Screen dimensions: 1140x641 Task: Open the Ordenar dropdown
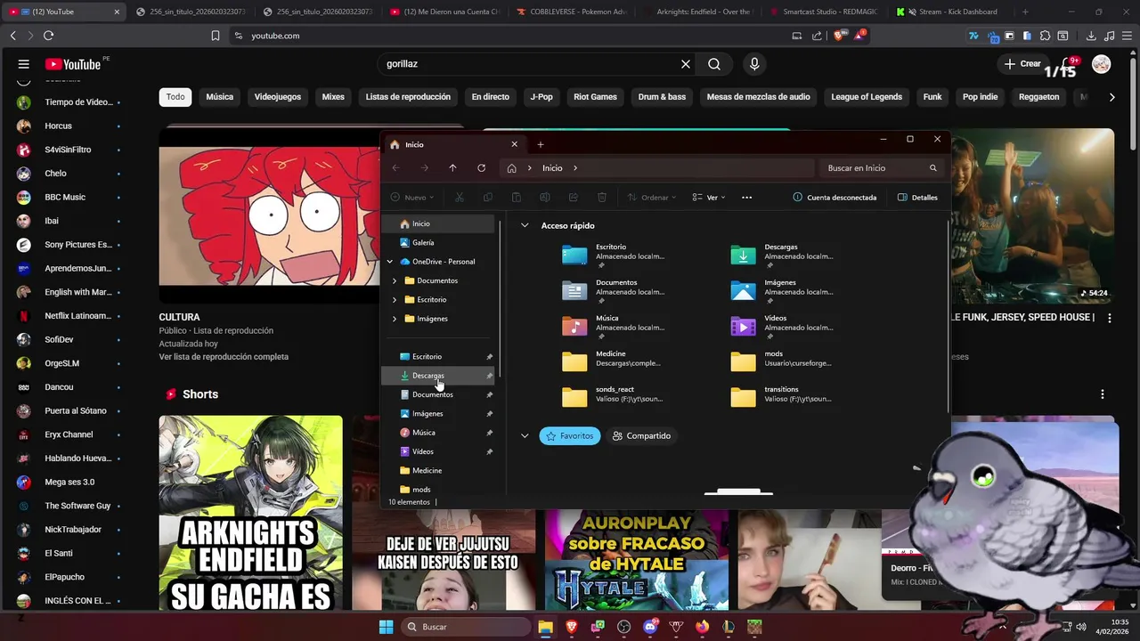pos(651,198)
